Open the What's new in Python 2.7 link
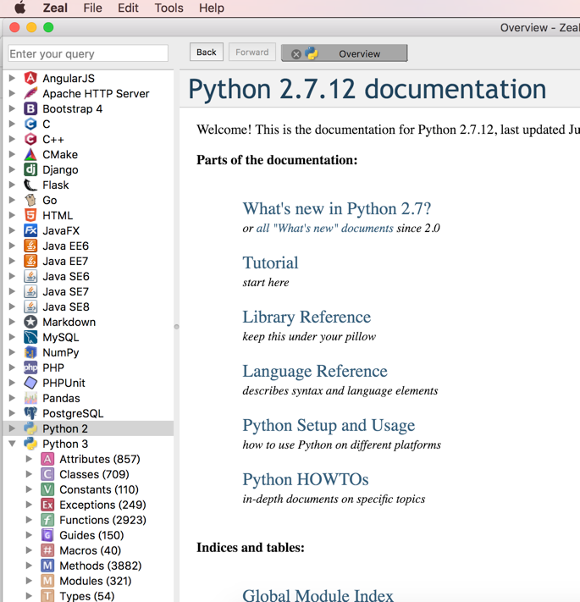The image size is (580, 602). point(337,209)
